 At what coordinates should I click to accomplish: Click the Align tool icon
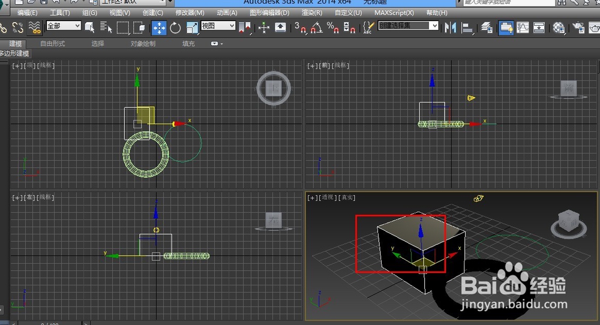pyautogui.click(x=467, y=28)
